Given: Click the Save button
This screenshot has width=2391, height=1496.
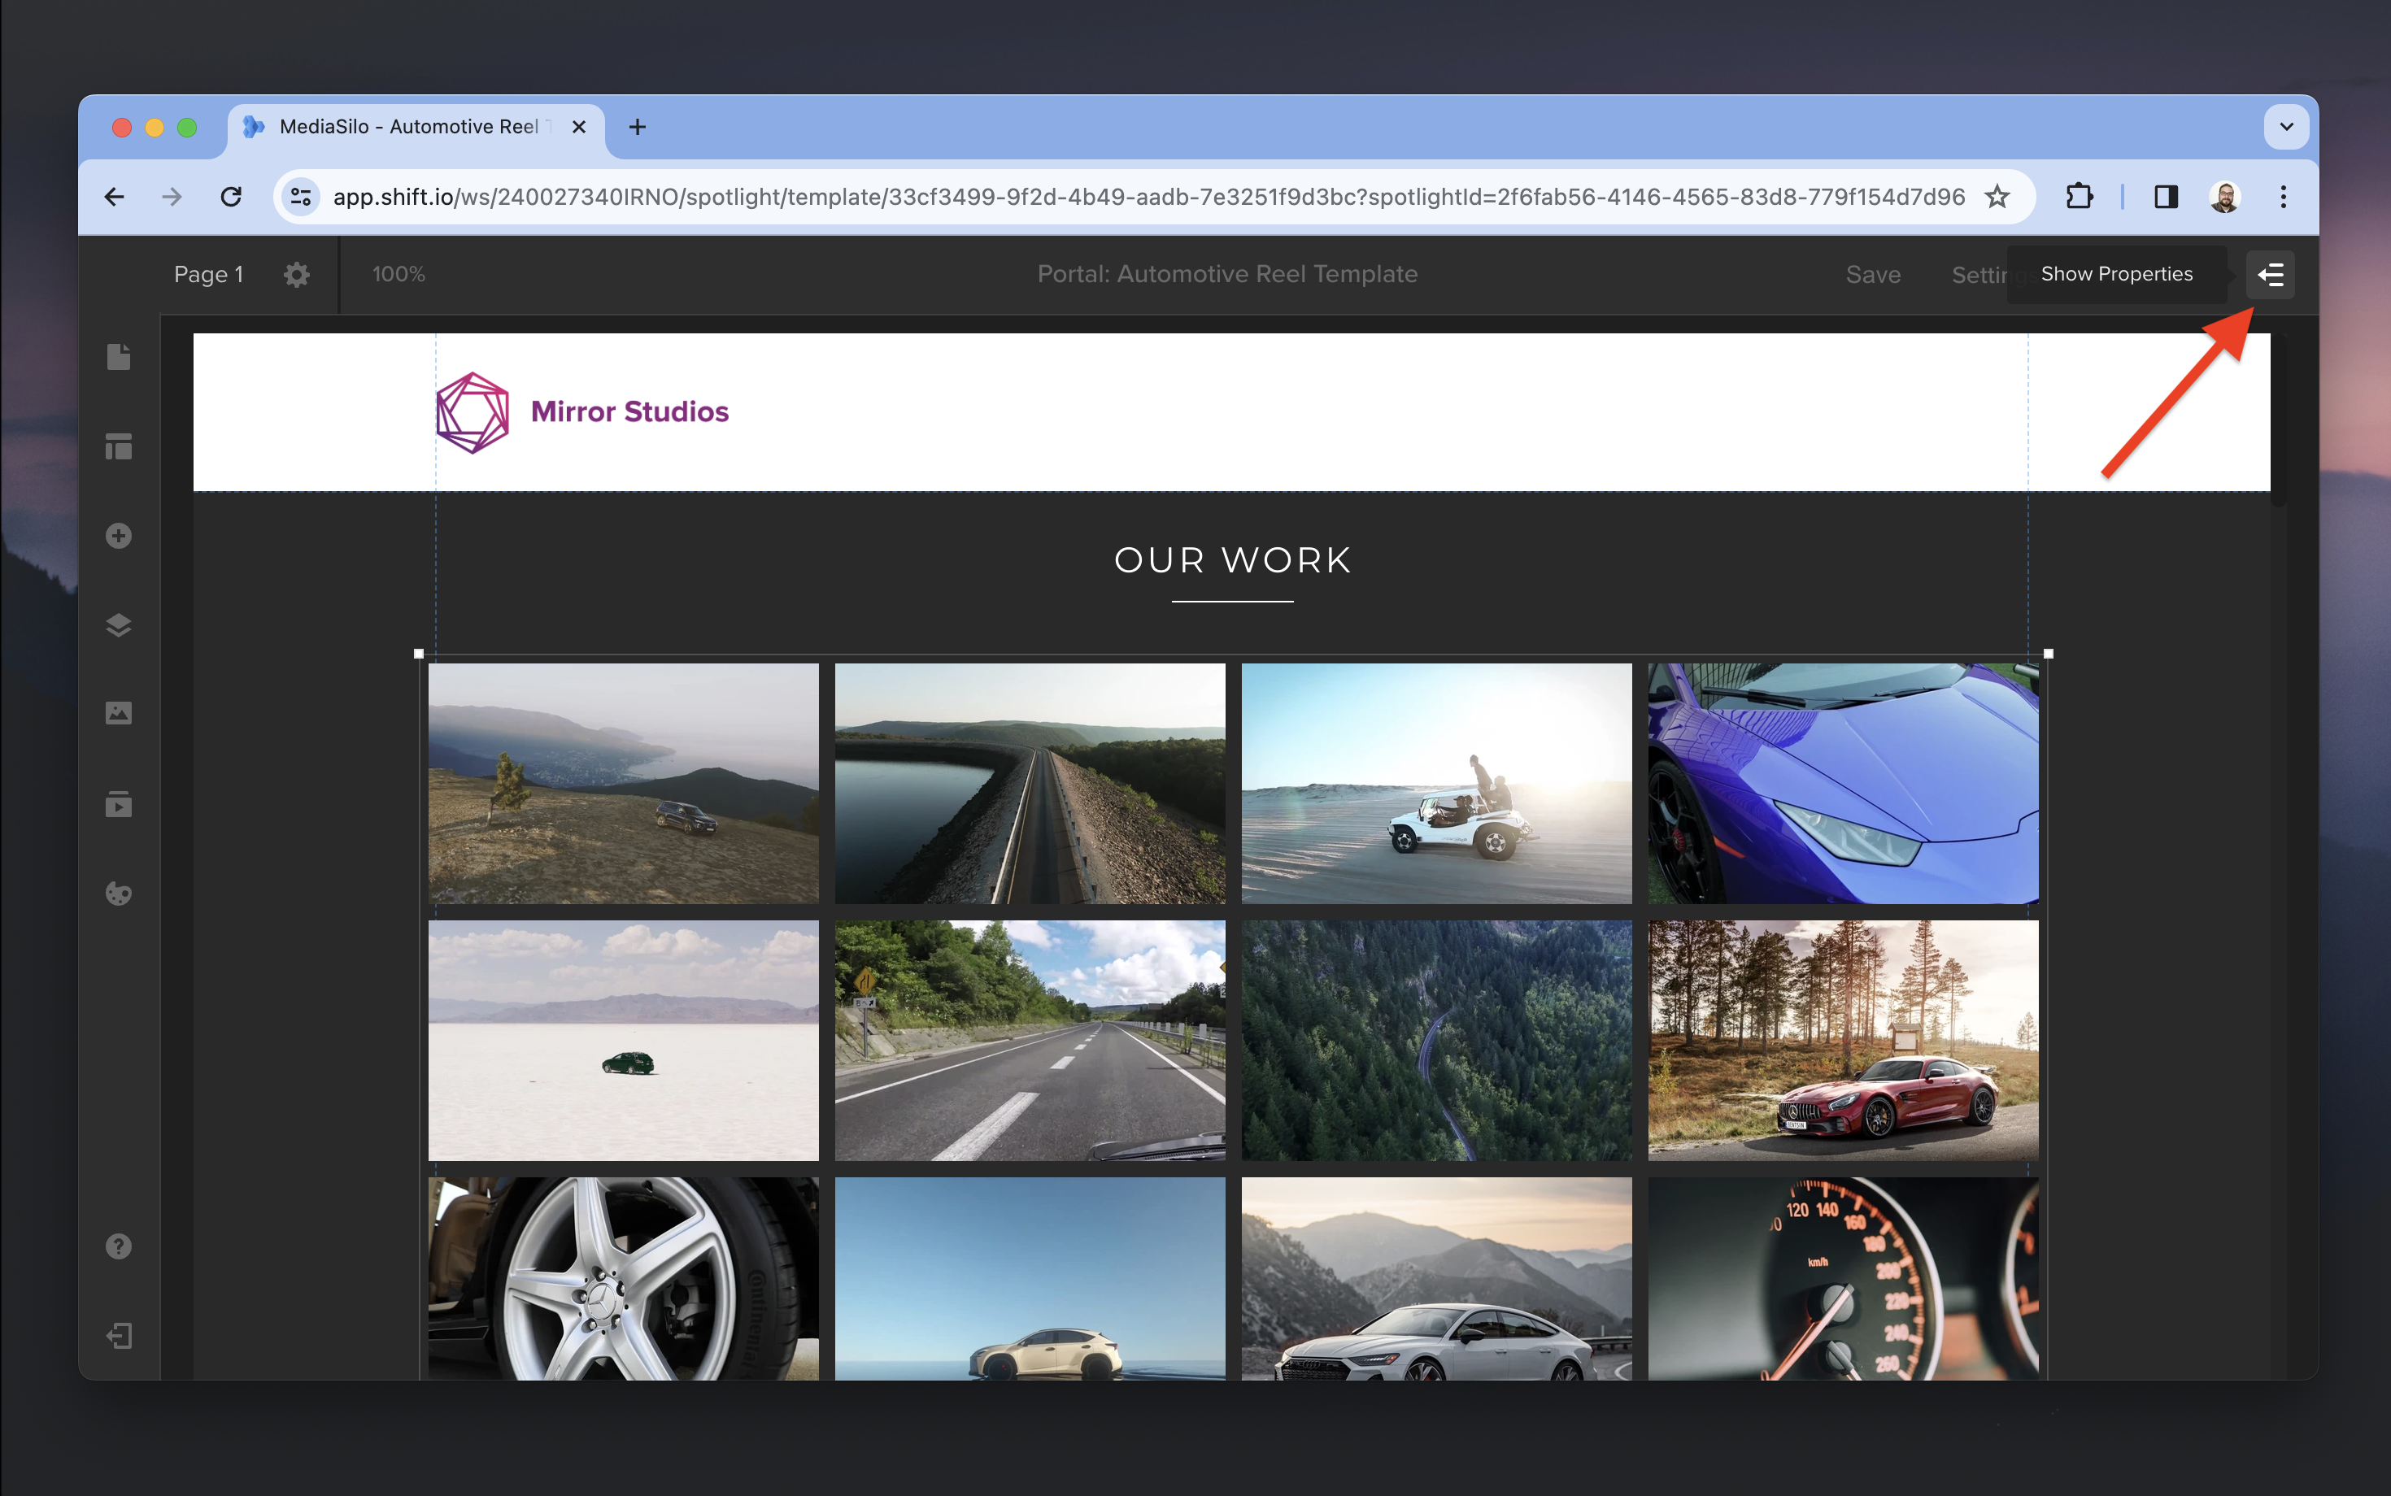Looking at the screenshot, I should tap(1872, 275).
